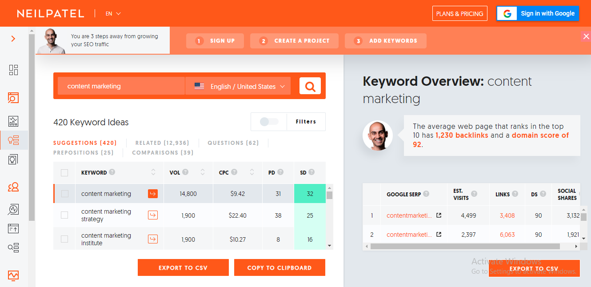Click arrow icon beside 'content marketing strategy'
The width and height of the screenshot is (591, 287).
click(153, 215)
